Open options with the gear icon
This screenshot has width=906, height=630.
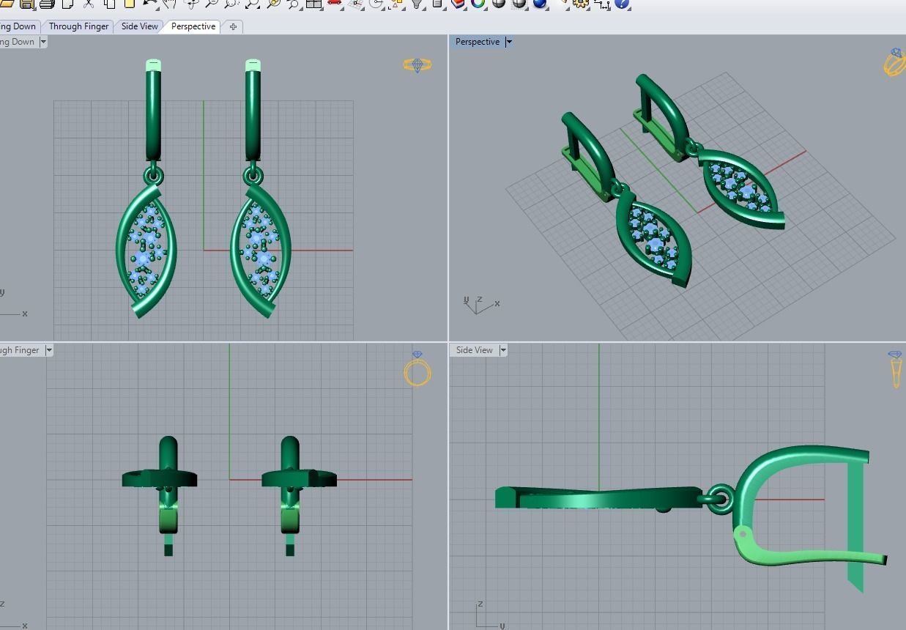click(x=580, y=4)
